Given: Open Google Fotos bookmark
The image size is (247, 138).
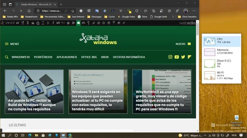Looking at the screenshot, I should [x=126, y=17].
